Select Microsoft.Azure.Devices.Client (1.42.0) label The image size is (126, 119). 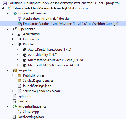tap(56, 60)
